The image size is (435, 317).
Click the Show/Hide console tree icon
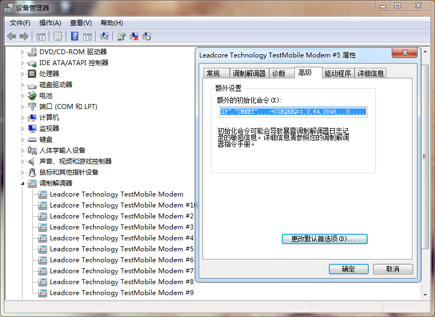click(x=41, y=36)
